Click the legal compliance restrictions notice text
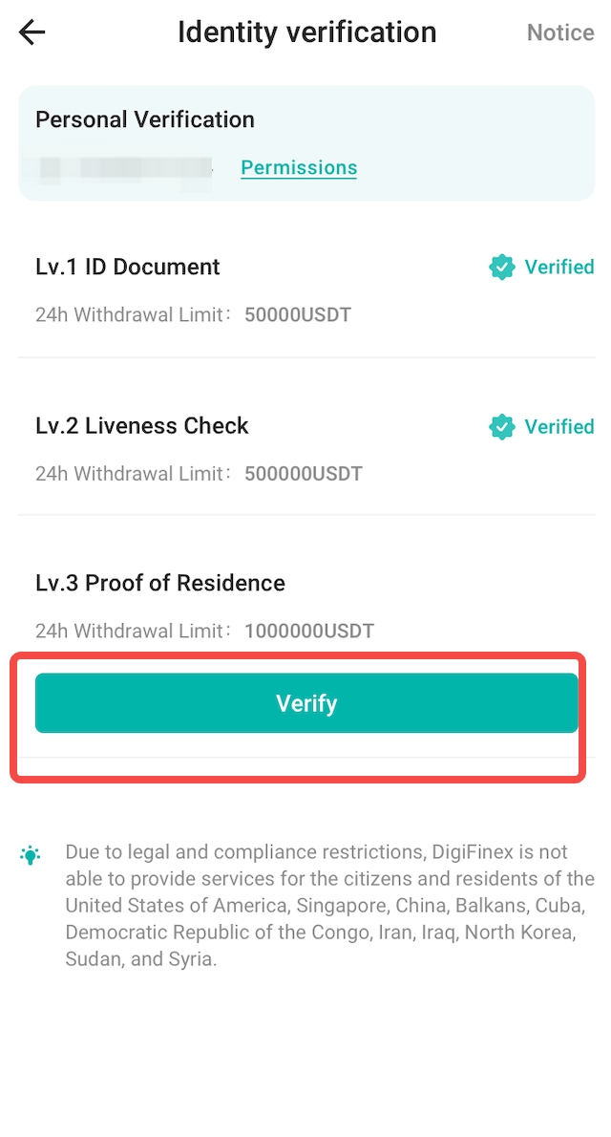 coord(329,905)
